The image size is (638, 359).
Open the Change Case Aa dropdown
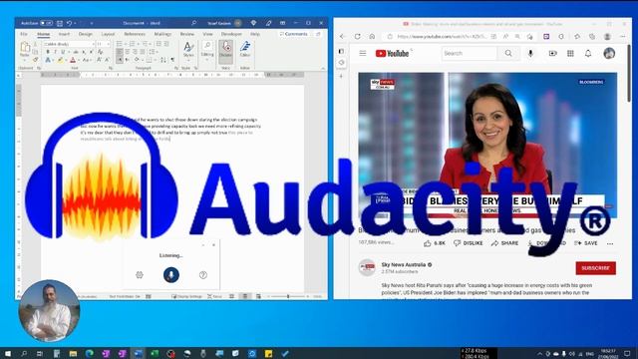tap(87, 60)
